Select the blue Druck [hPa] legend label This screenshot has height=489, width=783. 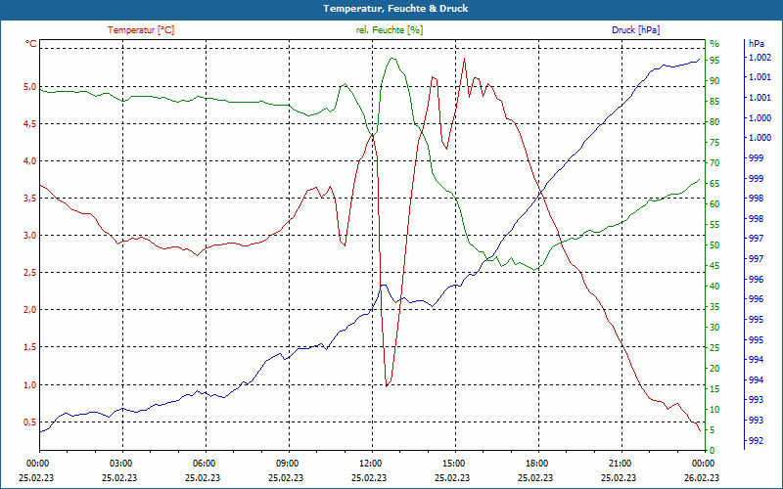coord(635,30)
